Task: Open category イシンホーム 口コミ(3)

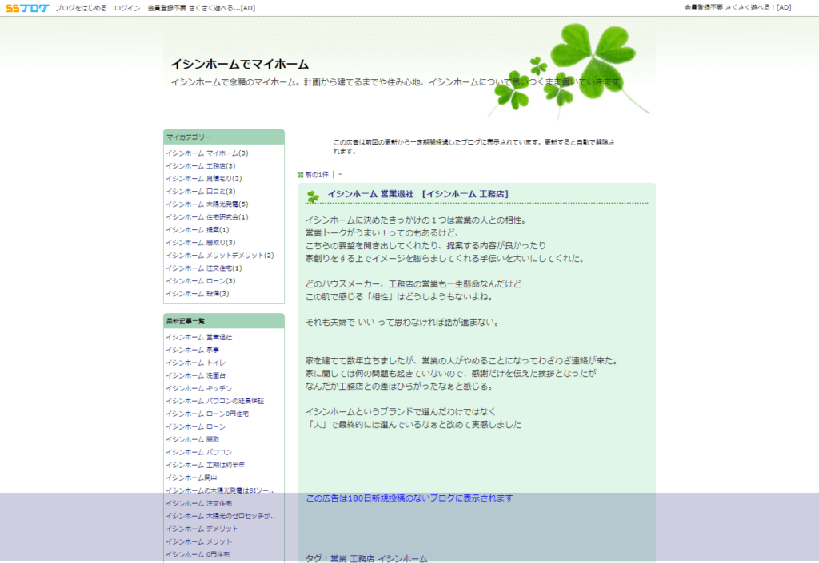Action: click(201, 192)
